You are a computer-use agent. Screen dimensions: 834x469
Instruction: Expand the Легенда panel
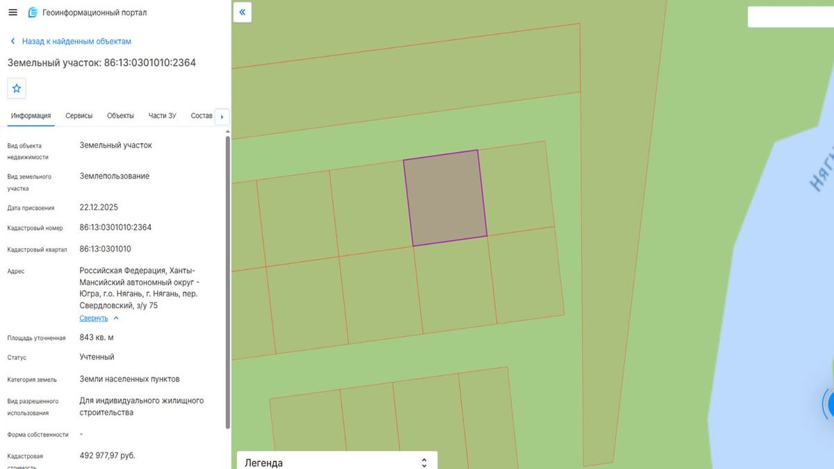click(x=337, y=463)
